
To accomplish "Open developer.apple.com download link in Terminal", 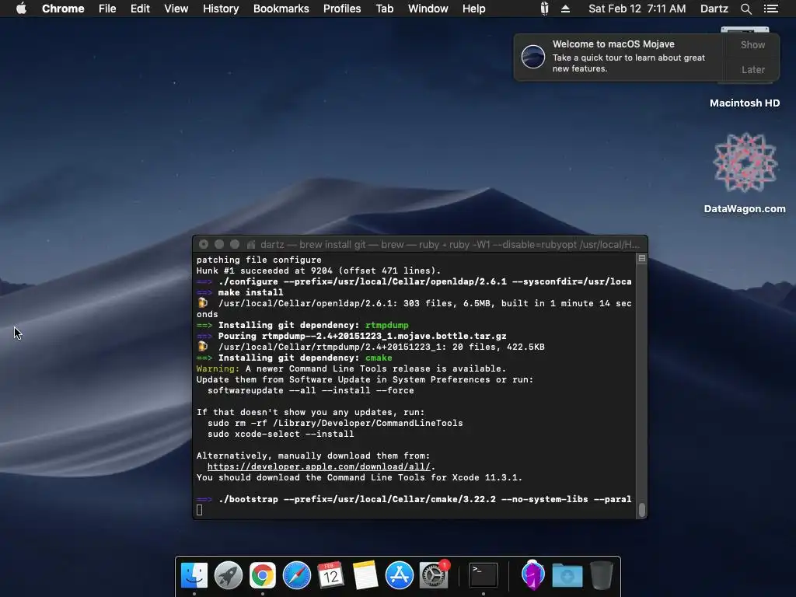I will [x=319, y=466].
